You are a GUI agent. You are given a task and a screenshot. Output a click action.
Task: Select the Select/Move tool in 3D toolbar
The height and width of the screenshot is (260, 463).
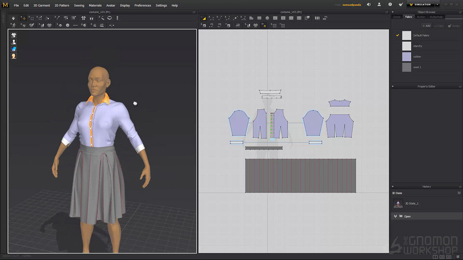point(23,18)
